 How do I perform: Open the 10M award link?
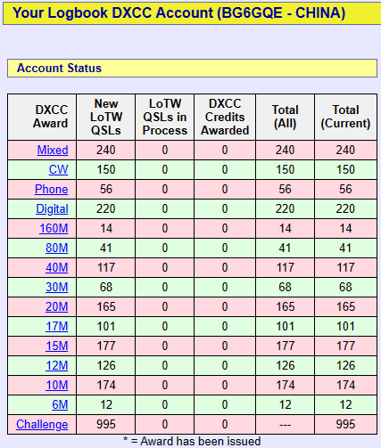[57, 385]
